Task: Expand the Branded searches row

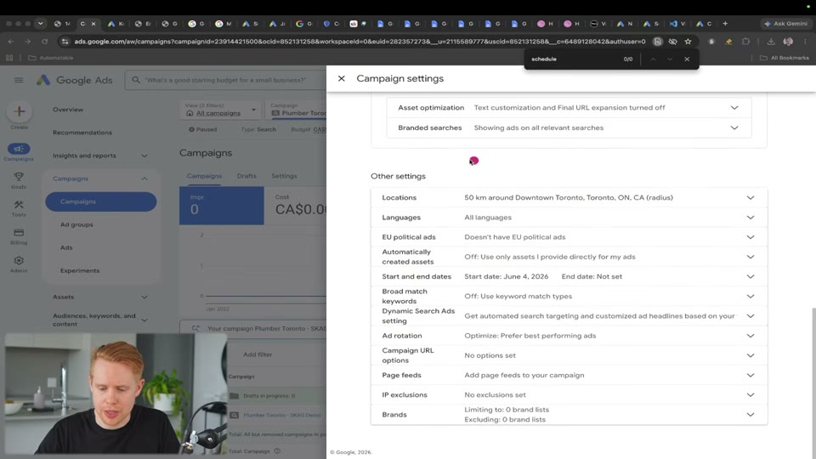Action: pyautogui.click(x=569, y=128)
